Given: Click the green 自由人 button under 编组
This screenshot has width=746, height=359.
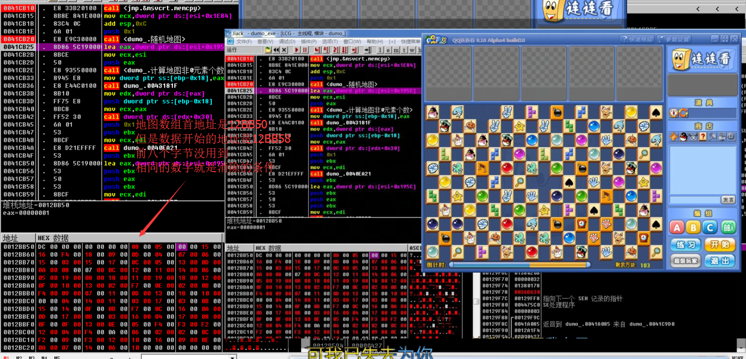Looking at the screenshot, I should 728,227.
